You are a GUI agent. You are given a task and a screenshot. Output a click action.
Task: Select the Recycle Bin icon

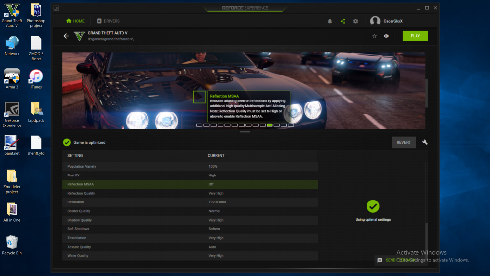[12, 246]
